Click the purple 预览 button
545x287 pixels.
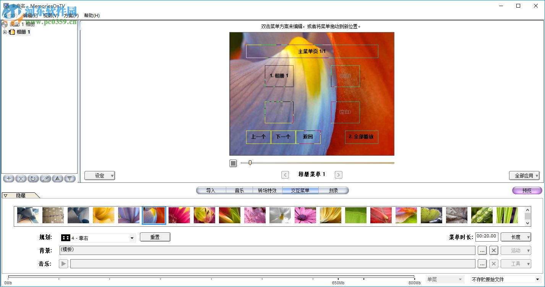click(527, 190)
